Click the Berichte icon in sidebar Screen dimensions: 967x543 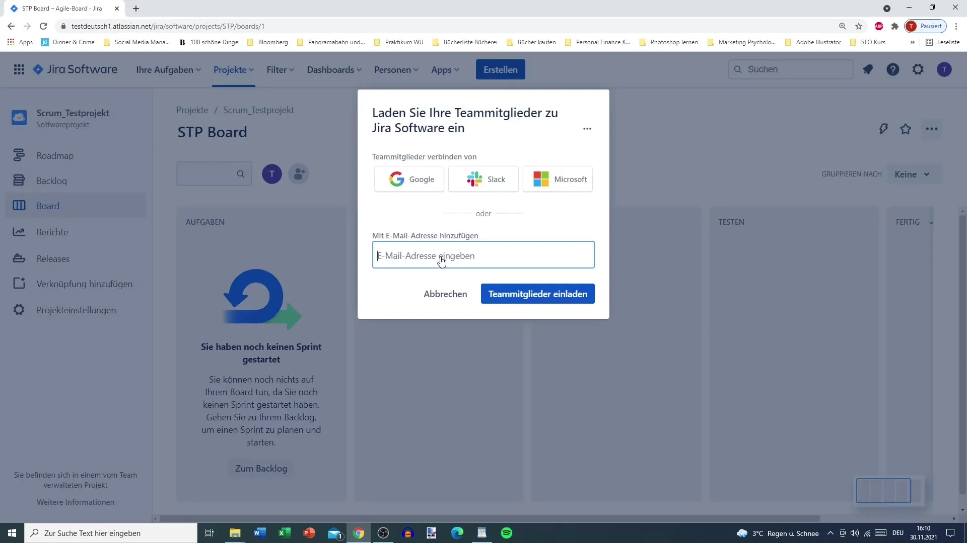point(18,231)
